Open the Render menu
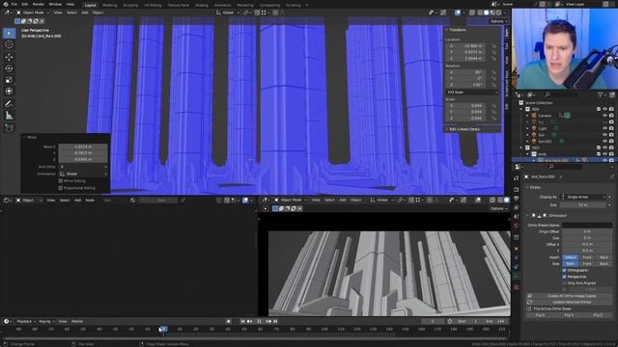This screenshot has height=347, width=618. coord(39,4)
